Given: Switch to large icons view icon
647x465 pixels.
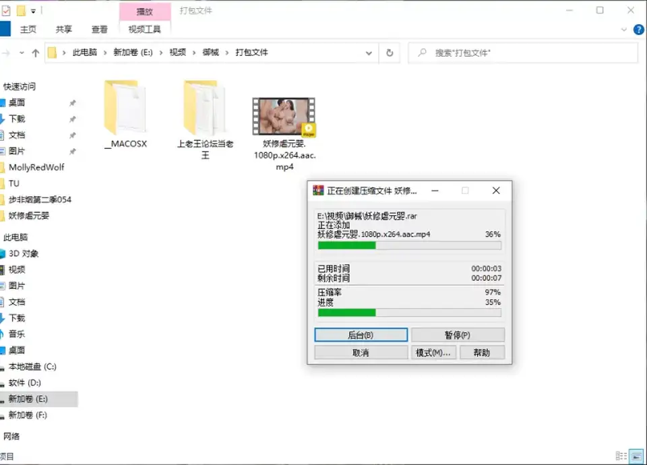Looking at the screenshot, I should 636,456.
